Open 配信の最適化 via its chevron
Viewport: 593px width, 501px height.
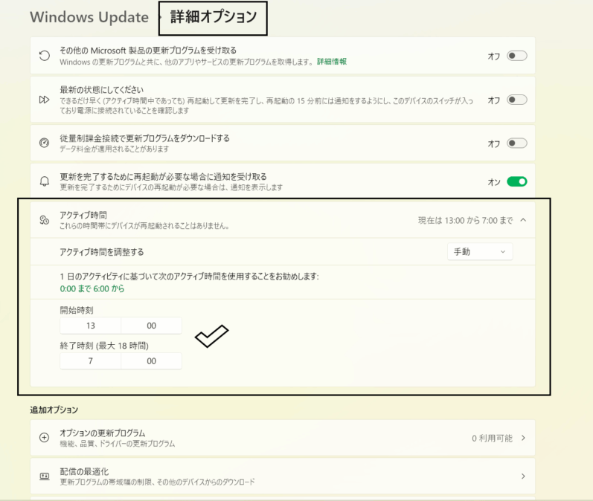(x=523, y=476)
